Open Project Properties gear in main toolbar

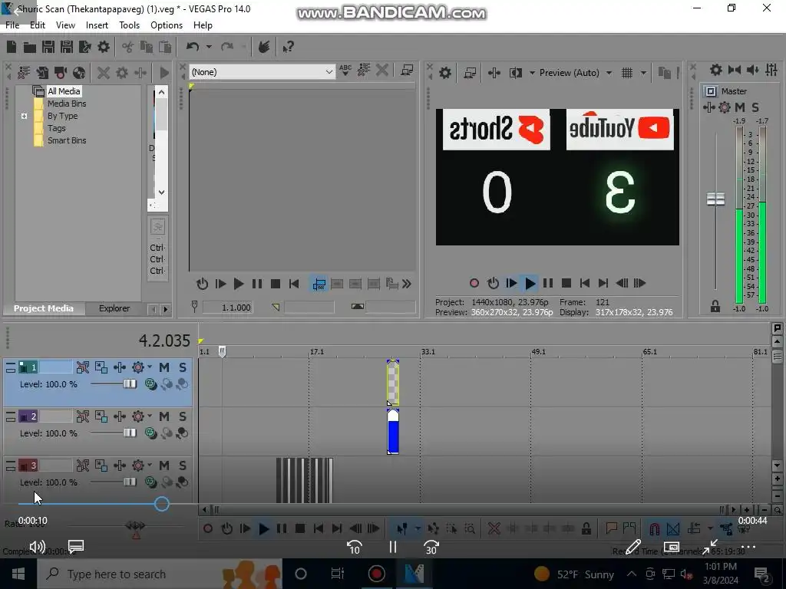104,47
